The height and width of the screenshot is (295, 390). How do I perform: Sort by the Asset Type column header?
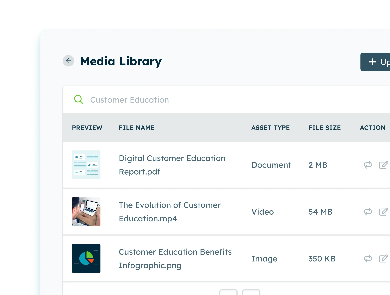(270, 128)
